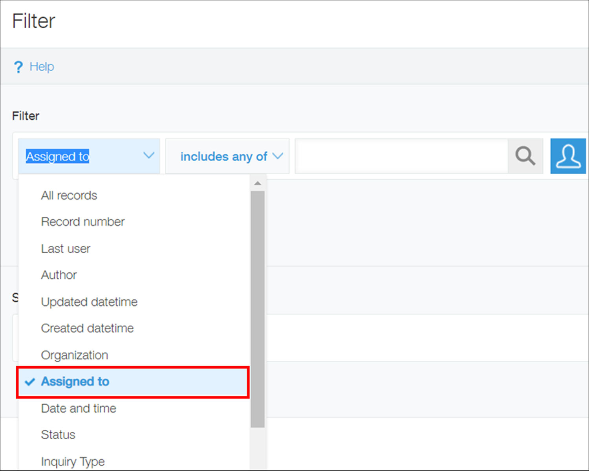The width and height of the screenshot is (589, 471).
Task: Choose Date and time from the list
Action: [x=79, y=408]
